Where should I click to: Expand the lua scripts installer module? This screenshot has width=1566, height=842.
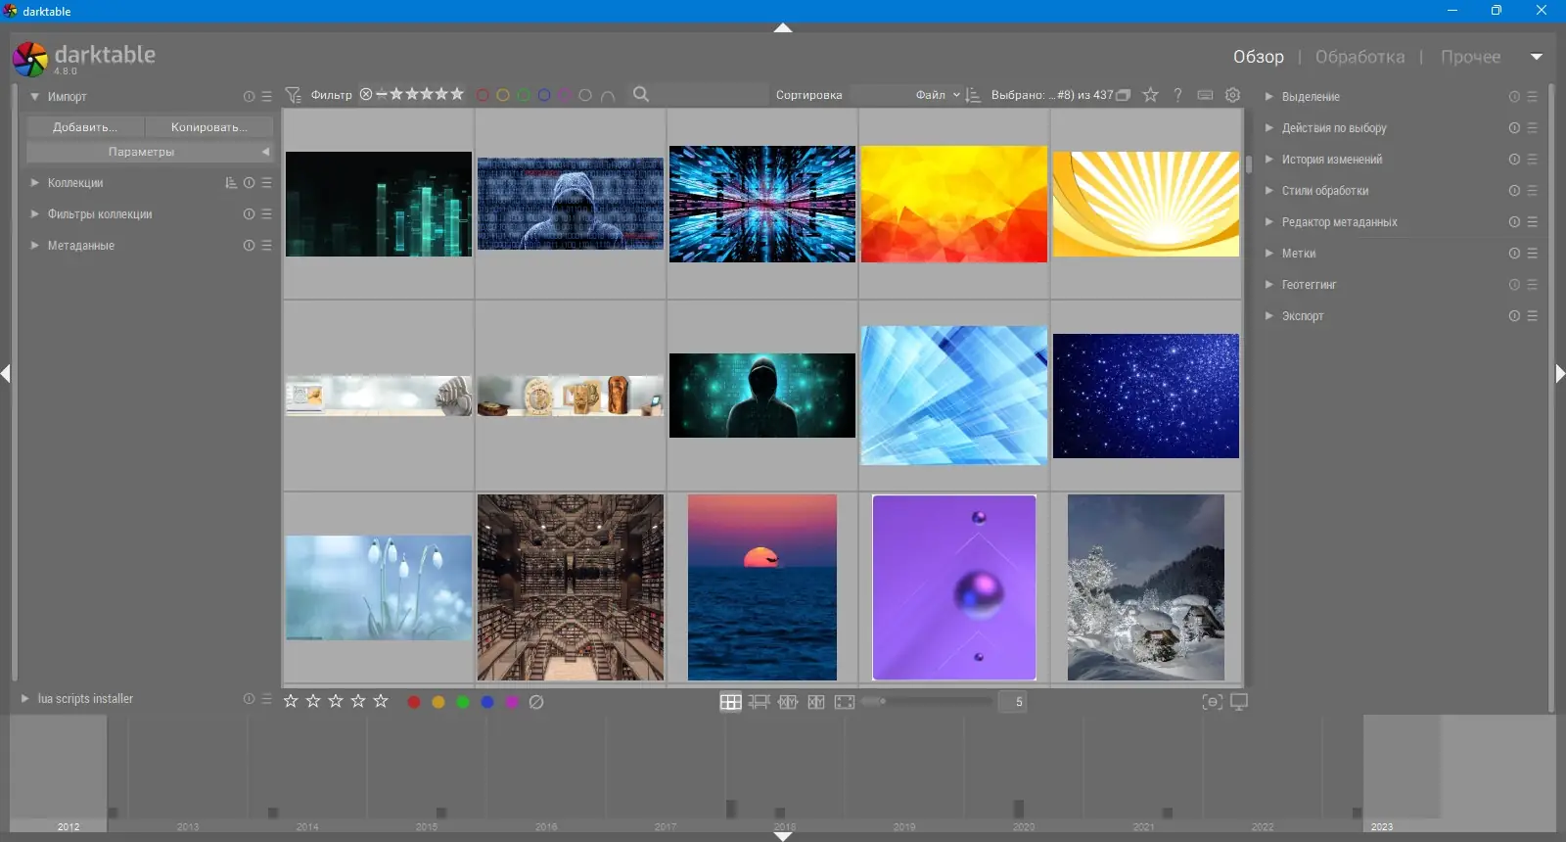(24, 699)
